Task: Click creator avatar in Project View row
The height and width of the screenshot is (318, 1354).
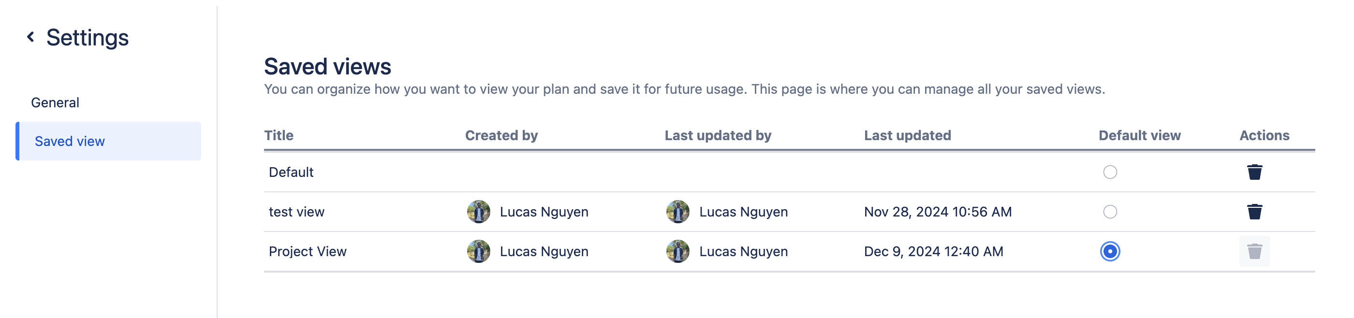Action: tap(478, 252)
